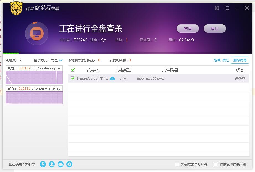Viewport: 255px width, 172px height.
Task: Click the cloud detection icon beside Trojan name
Action: [112, 79]
